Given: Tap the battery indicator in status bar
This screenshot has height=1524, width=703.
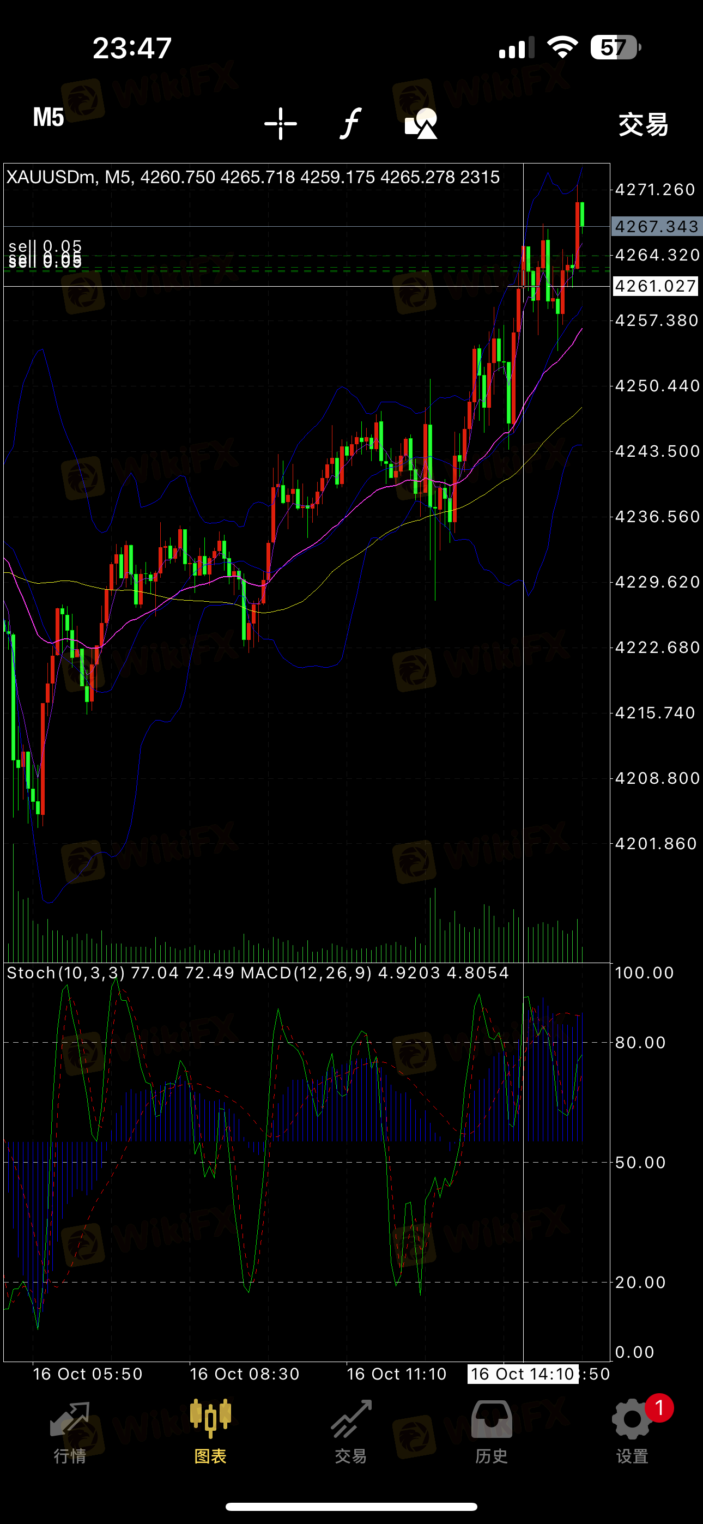Looking at the screenshot, I should [x=616, y=47].
